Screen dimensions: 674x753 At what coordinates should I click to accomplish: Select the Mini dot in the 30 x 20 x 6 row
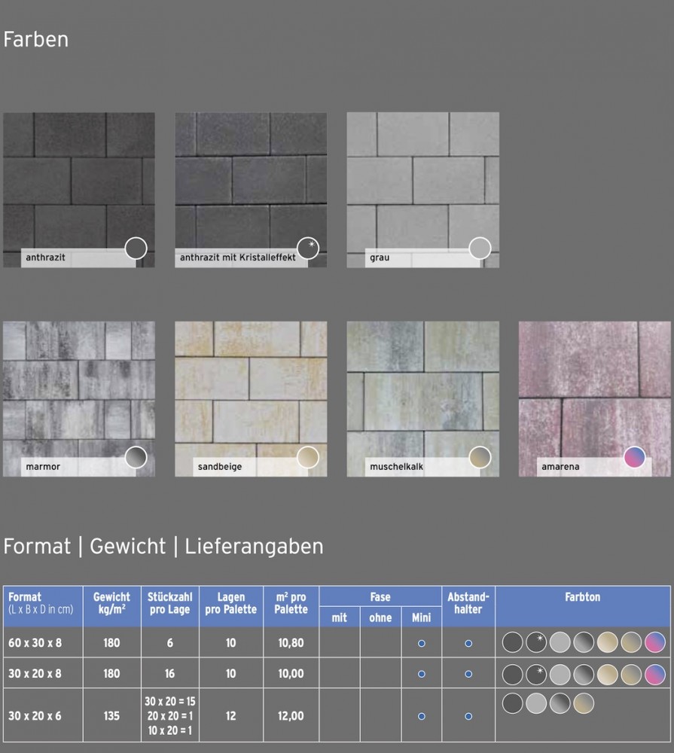(422, 716)
